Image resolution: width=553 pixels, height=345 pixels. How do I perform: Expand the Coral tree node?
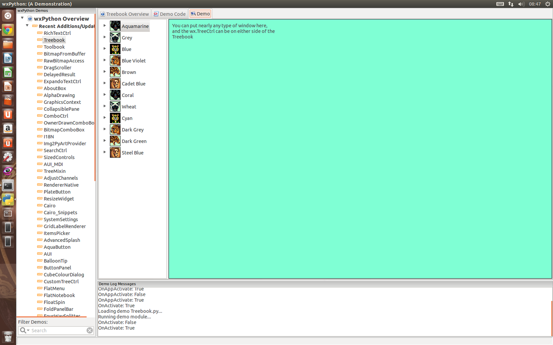(x=104, y=95)
